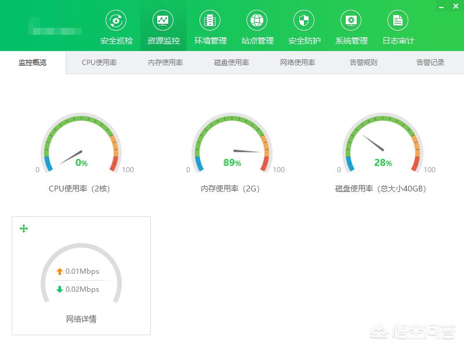Go to the 站点管理 site management icon
464x348 pixels.
pos(257,21)
